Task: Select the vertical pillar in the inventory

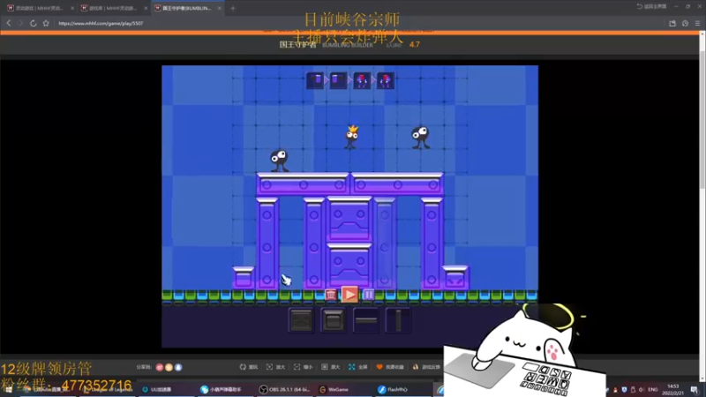Action: coord(398,320)
